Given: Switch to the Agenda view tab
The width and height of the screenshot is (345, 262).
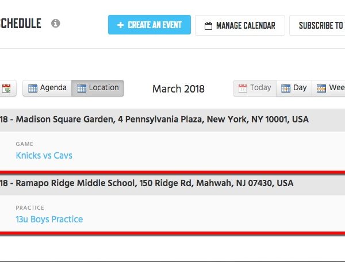Looking at the screenshot, I should [47, 88].
